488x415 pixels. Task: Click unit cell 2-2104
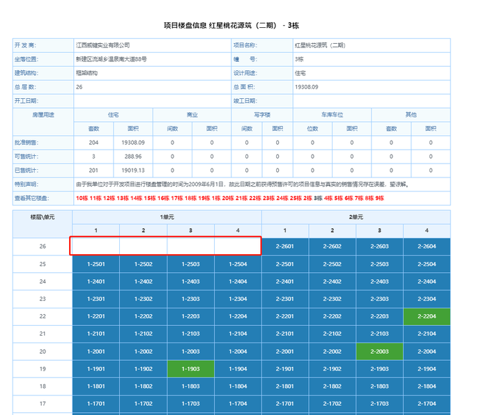427,334
